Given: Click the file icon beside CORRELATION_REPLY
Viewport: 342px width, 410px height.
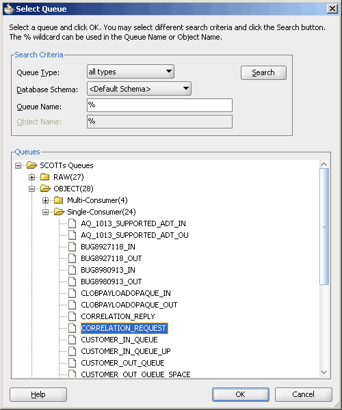Looking at the screenshot, I should point(73,316).
